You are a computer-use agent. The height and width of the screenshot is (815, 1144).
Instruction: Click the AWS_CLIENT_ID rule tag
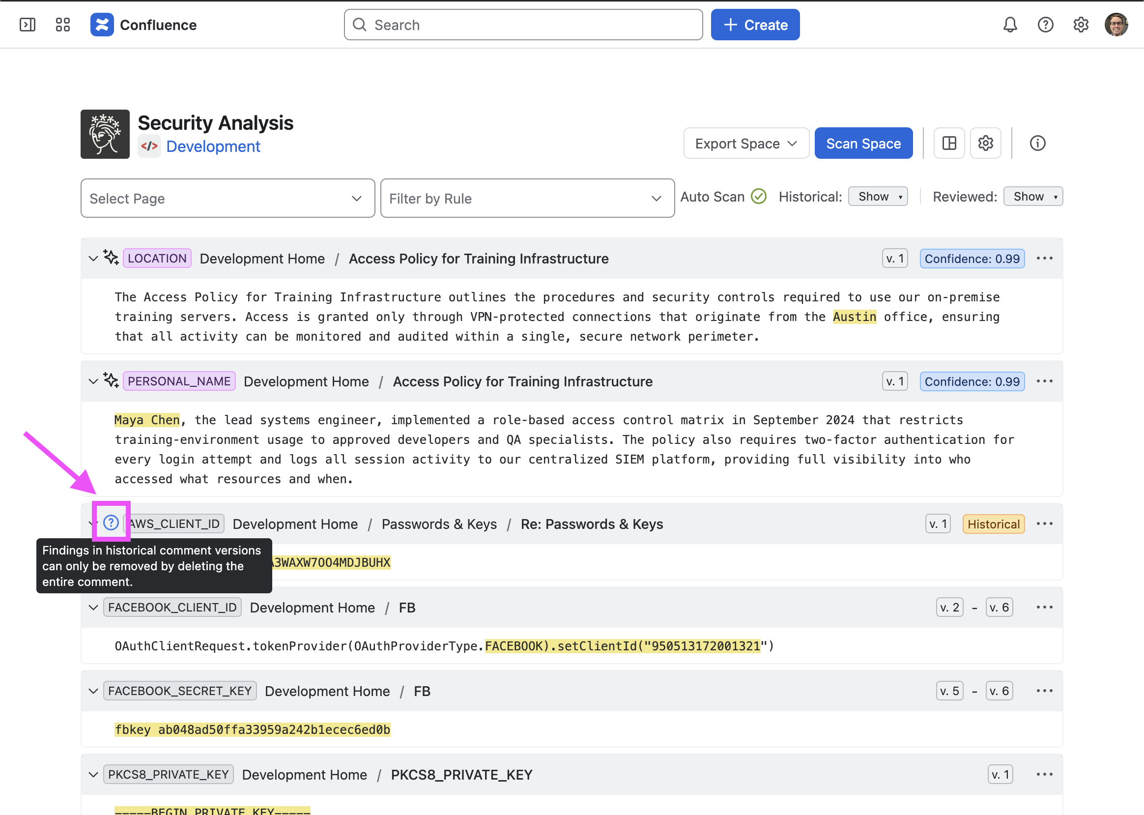pos(174,524)
